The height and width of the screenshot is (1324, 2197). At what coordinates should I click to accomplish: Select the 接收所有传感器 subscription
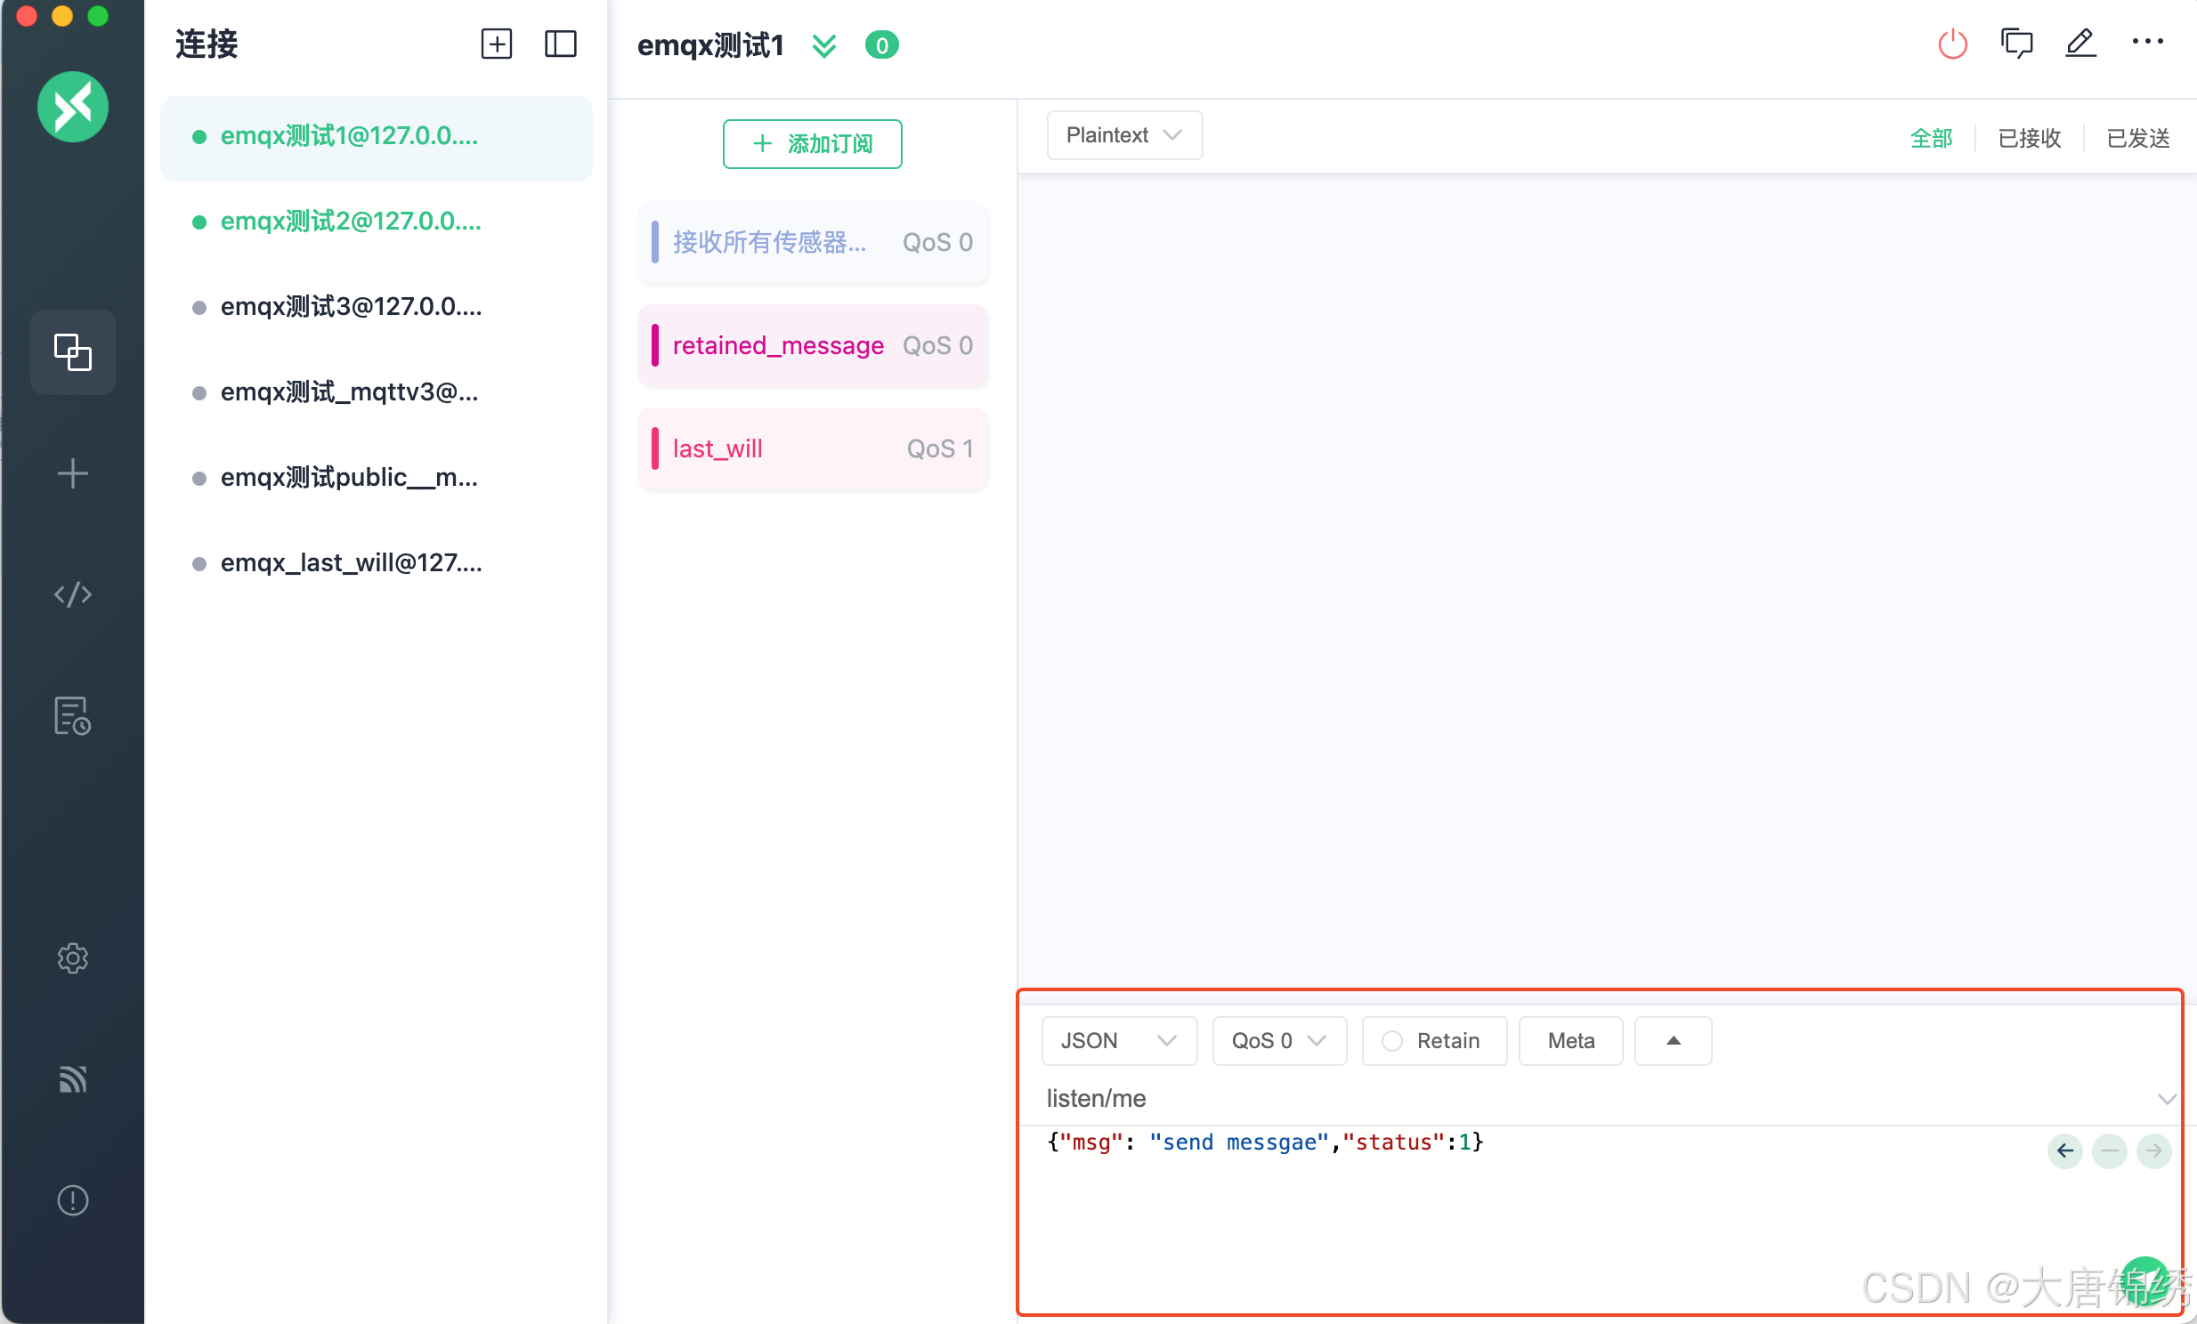pyautogui.click(x=813, y=242)
